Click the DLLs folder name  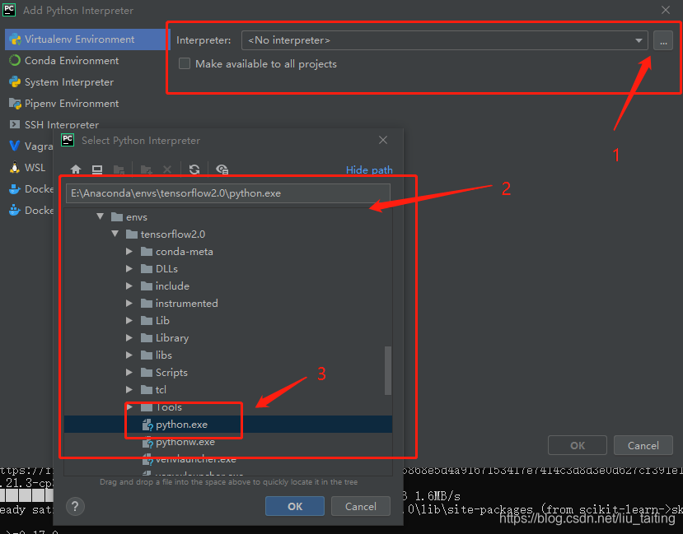[166, 269]
